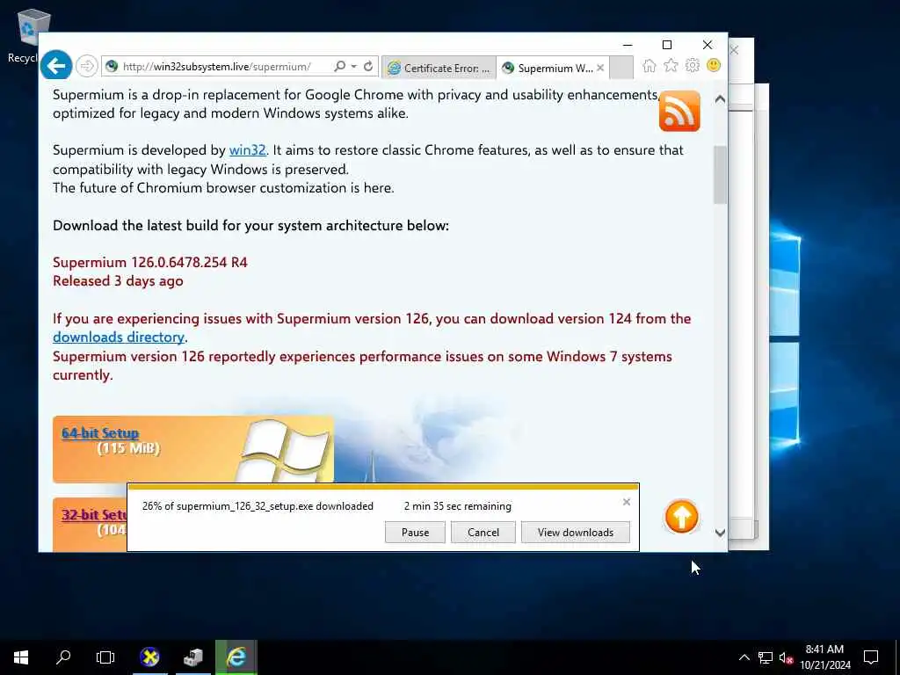Open the Windows Start menu
This screenshot has height=675, width=900.
coord(21,657)
